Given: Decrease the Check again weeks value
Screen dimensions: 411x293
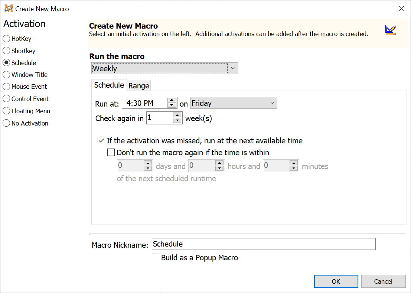Looking at the screenshot, I should (x=177, y=121).
